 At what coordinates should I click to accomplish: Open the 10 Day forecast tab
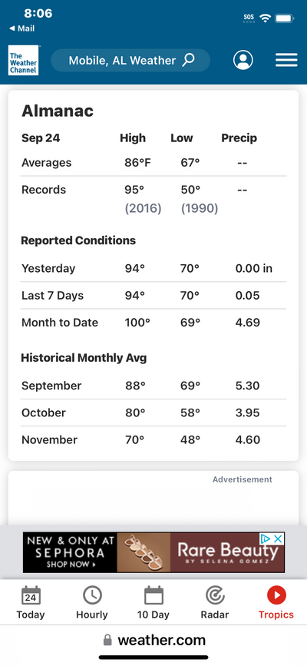click(x=153, y=602)
